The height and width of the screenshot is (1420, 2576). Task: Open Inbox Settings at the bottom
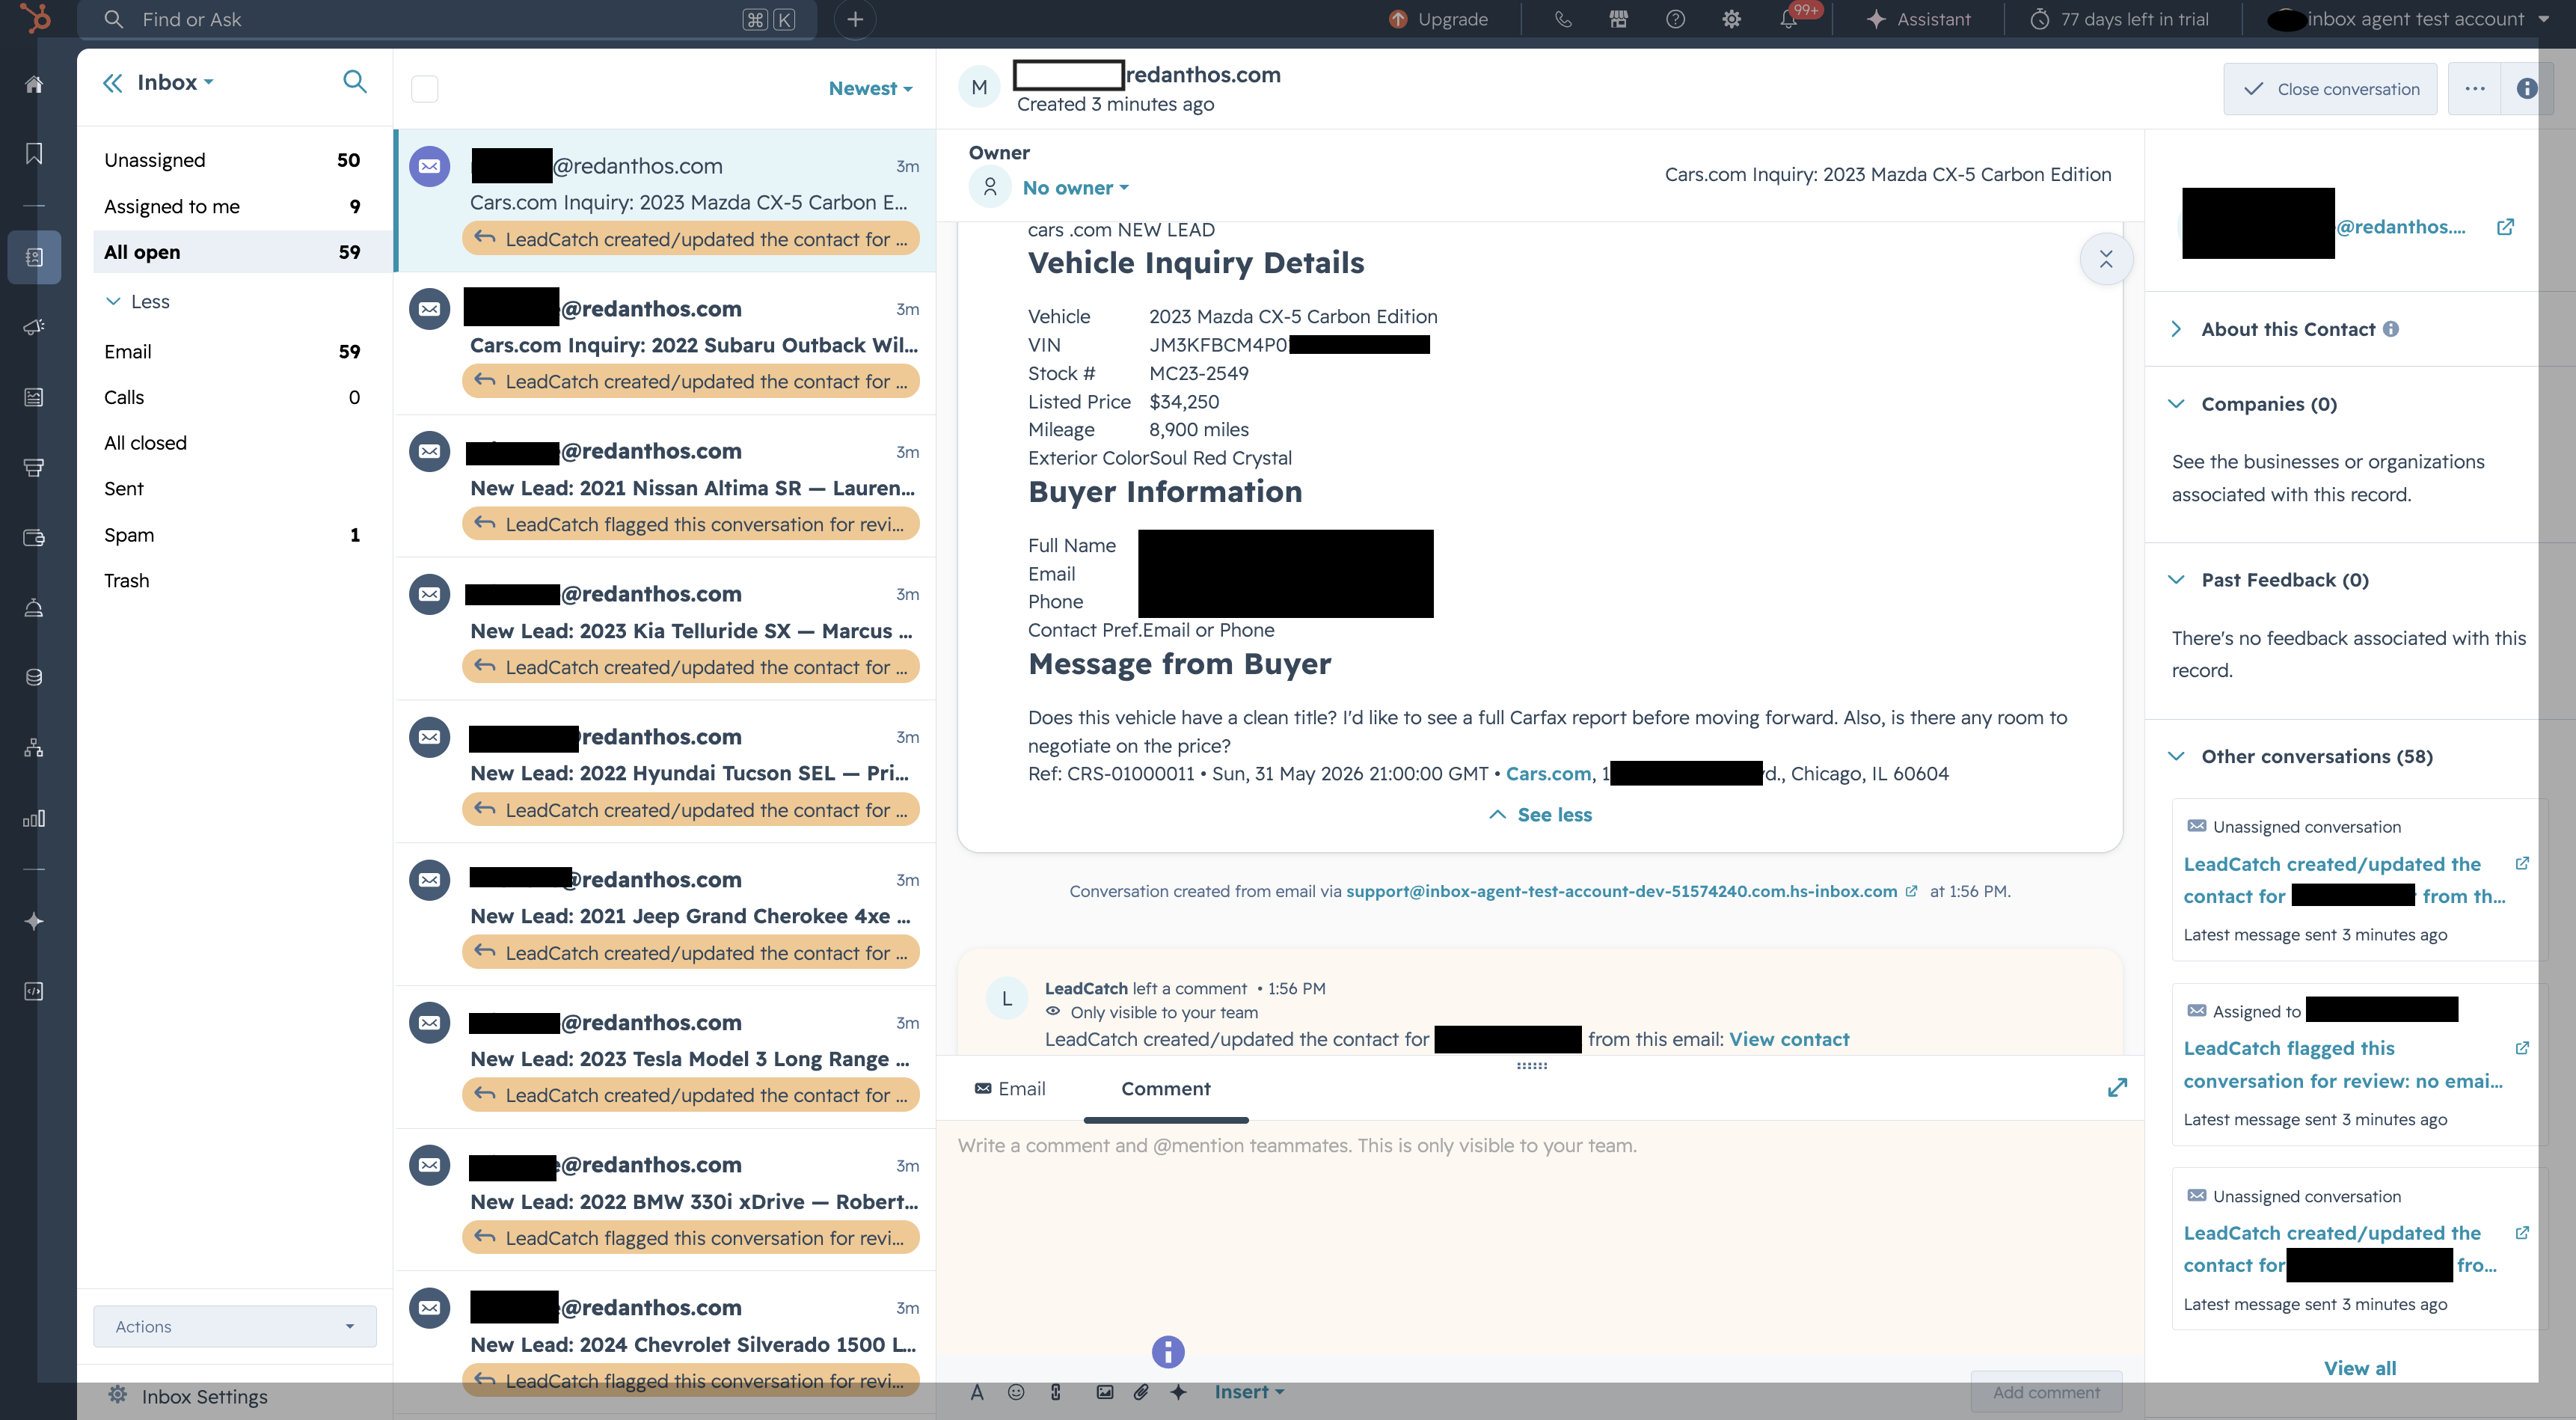pyautogui.click(x=188, y=1396)
